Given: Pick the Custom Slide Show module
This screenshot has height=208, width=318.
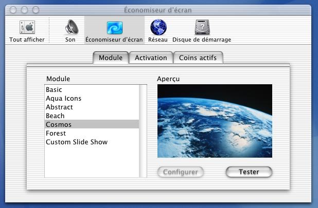Looking at the screenshot, I should click(x=92, y=142).
